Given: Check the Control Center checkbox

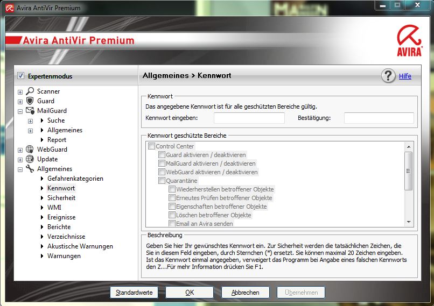Looking at the screenshot, I should (151, 146).
